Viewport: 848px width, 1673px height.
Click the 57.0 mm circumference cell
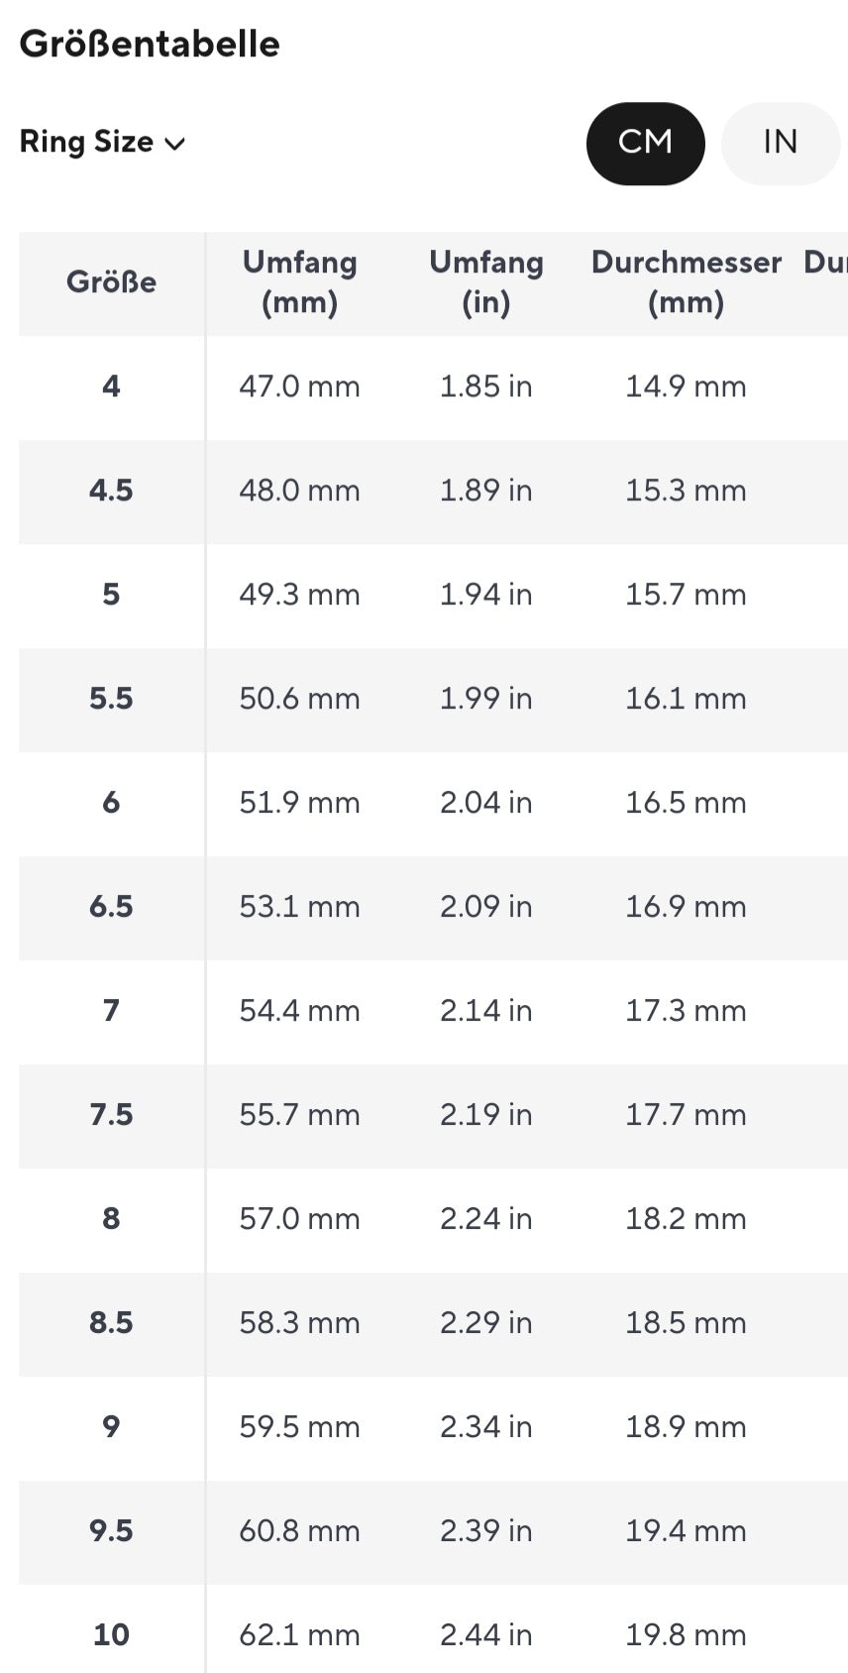(299, 1219)
